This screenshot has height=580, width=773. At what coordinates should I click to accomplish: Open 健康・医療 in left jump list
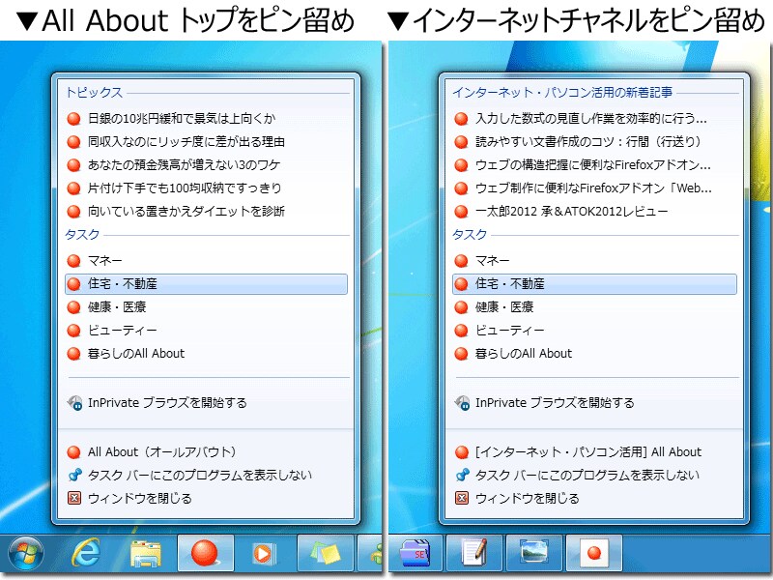(x=206, y=306)
